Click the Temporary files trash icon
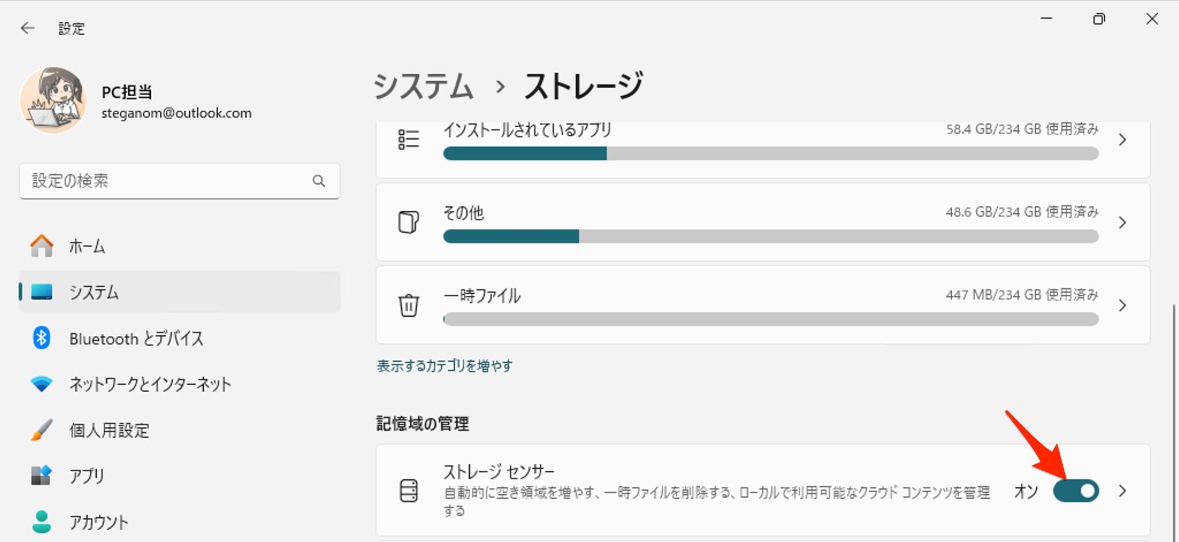This screenshot has width=1179, height=542. pyautogui.click(x=409, y=305)
